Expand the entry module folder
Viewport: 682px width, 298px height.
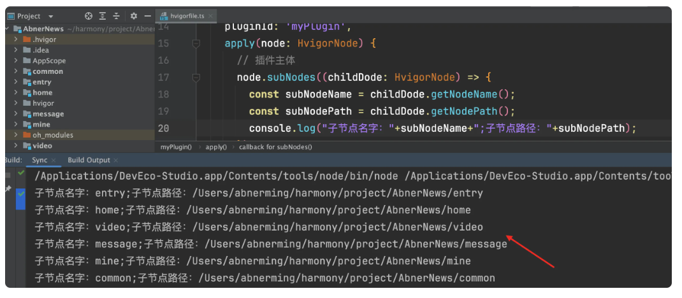[15, 82]
